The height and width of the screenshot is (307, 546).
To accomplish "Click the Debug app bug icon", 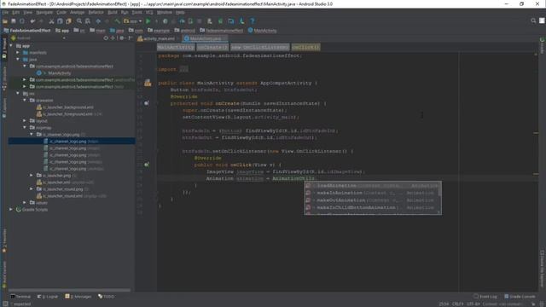I will pos(165,21).
